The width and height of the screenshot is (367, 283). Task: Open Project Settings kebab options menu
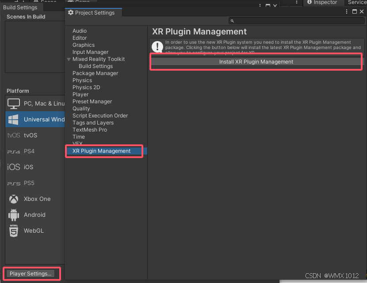pyautogui.click(x=347, y=11)
